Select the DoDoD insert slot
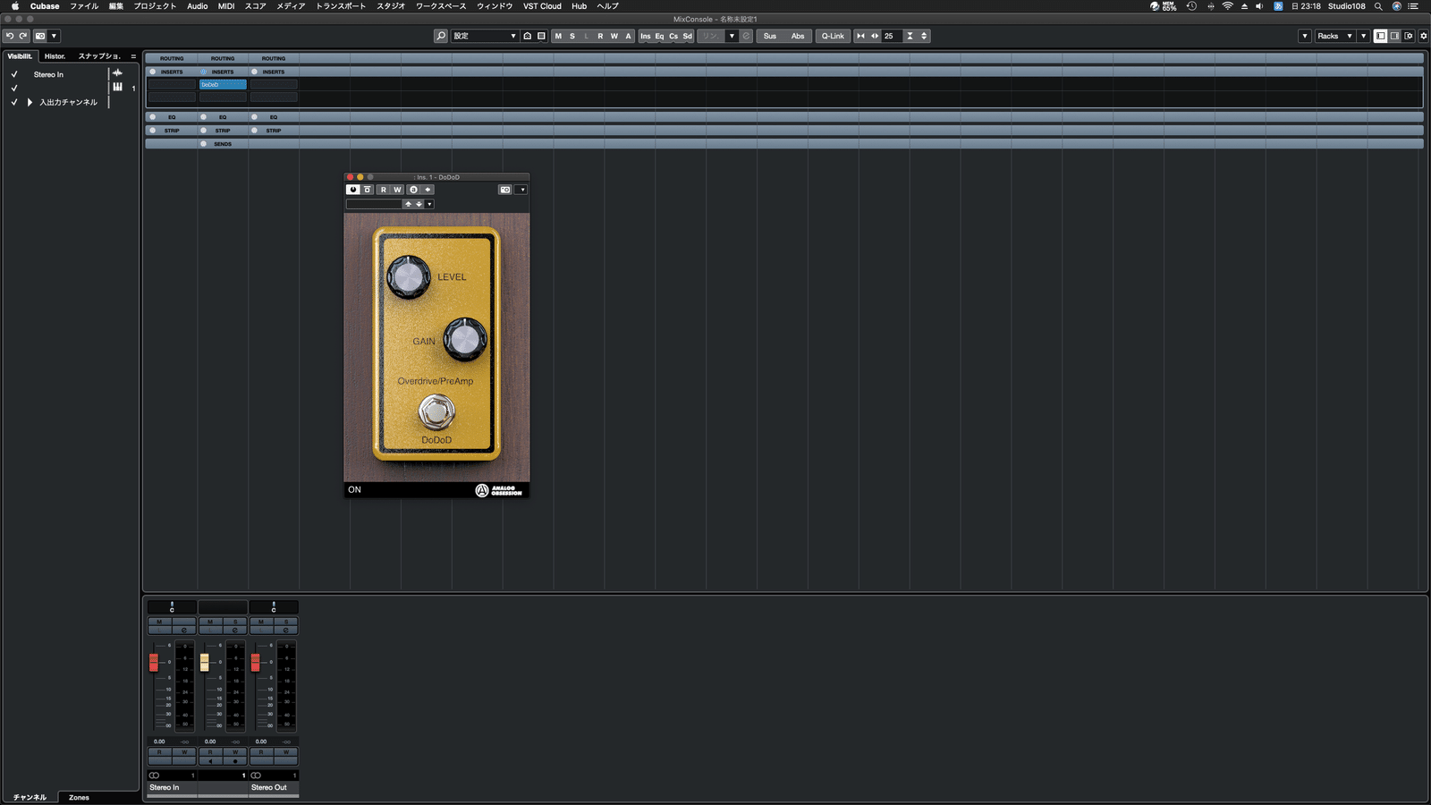This screenshot has height=805, width=1431. click(x=223, y=84)
